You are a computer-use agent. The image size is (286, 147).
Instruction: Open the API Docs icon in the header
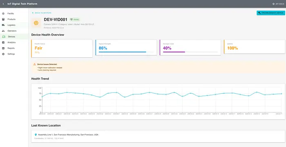pyautogui.click(x=273, y=4)
